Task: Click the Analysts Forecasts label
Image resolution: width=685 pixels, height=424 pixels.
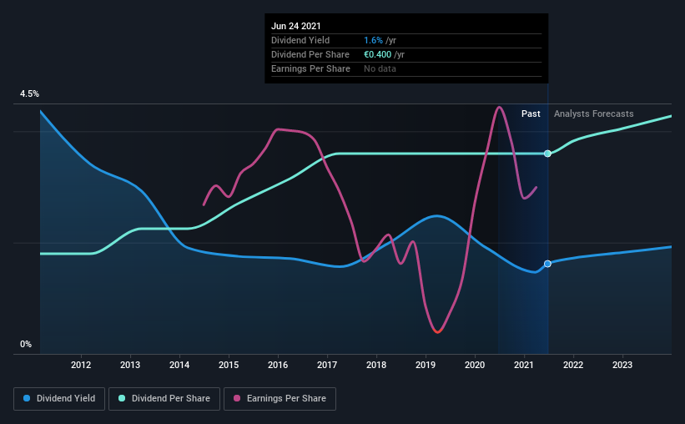Action: coord(594,114)
